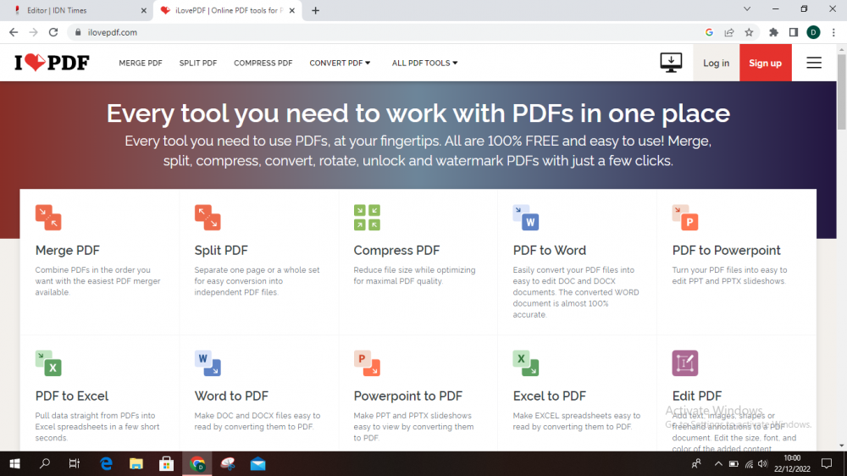Click the red Sign up button
The width and height of the screenshot is (847, 476).
766,63
